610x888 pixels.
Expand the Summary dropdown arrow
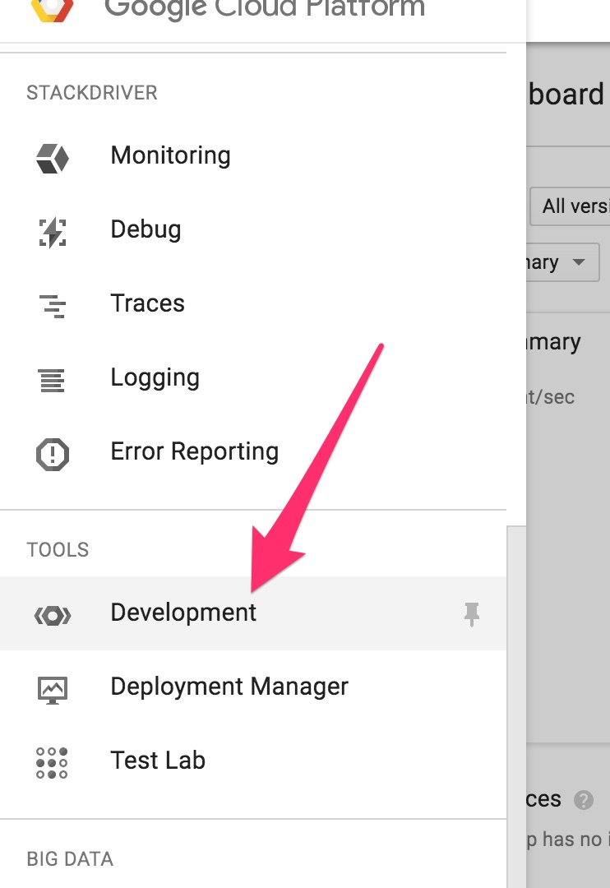point(579,263)
